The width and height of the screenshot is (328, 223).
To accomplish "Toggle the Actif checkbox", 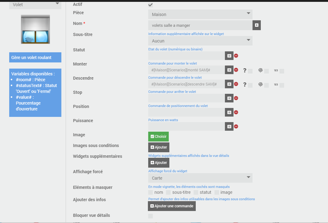I will coord(150,5).
